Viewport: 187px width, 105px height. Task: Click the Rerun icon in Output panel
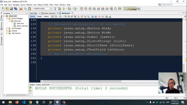point(31,87)
